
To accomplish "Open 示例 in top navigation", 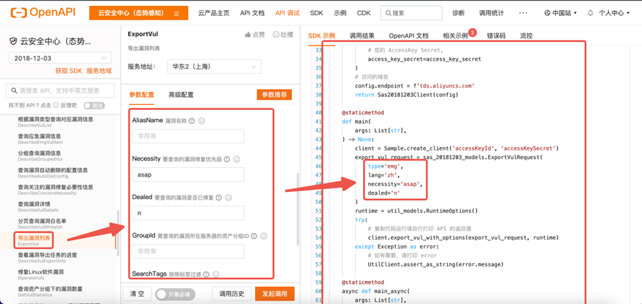I will tap(340, 13).
